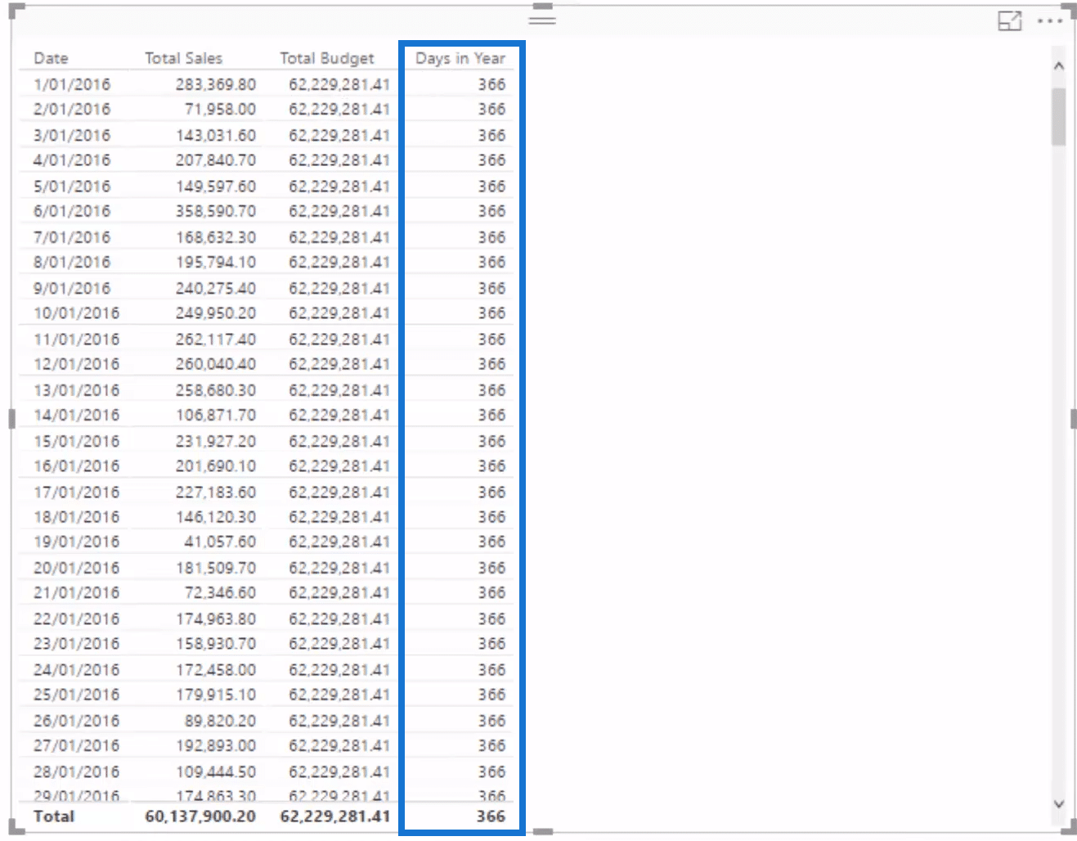Select date cell 11/01/2016

point(76,339)
